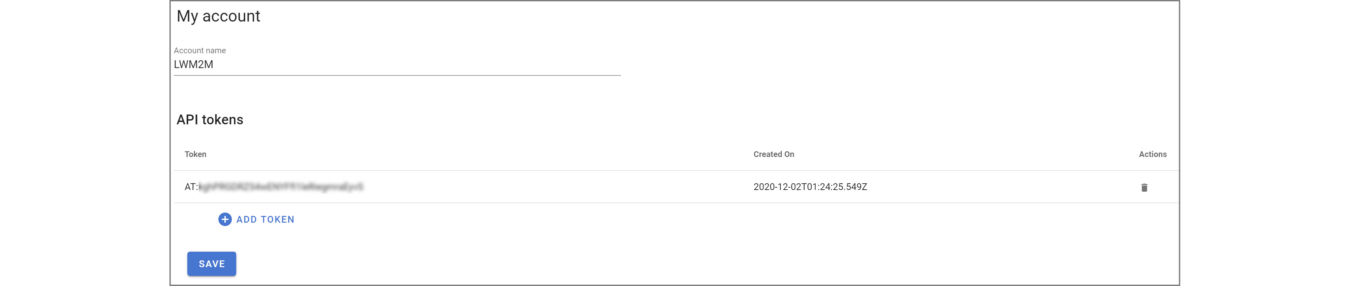Click the Created On column header
1350x286 pixels.
[774, 154]
